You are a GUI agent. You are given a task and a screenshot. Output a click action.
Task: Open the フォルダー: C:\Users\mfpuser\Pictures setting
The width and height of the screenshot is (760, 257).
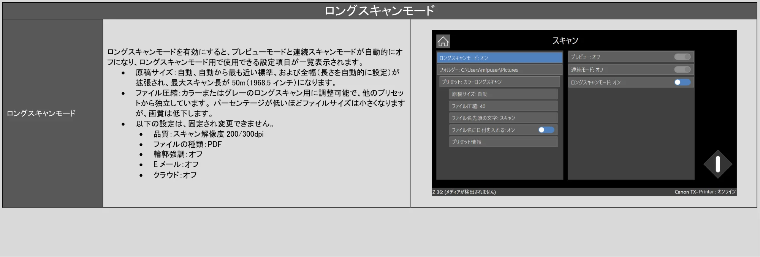pyautogui.click(x=499, y=70)
